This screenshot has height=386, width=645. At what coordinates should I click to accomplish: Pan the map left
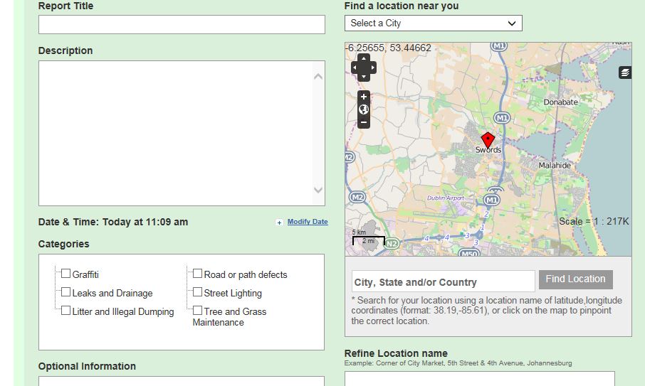pos(355,68)
